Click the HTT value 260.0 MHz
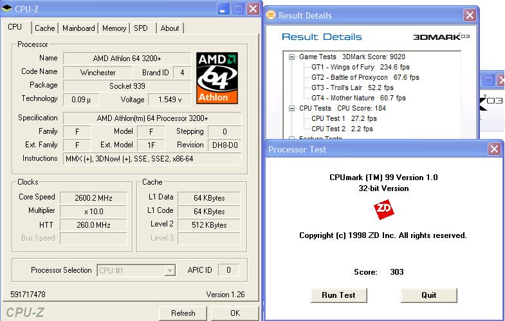Screen dimensions: 505x321 93,225
